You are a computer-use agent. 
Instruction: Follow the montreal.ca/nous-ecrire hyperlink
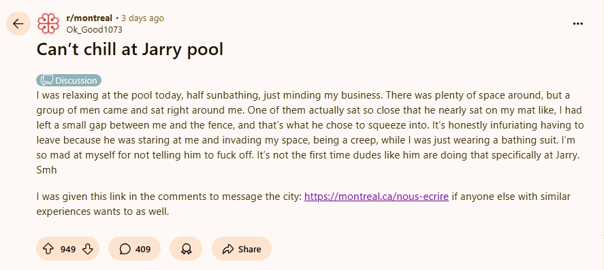[x=377, y=197]
